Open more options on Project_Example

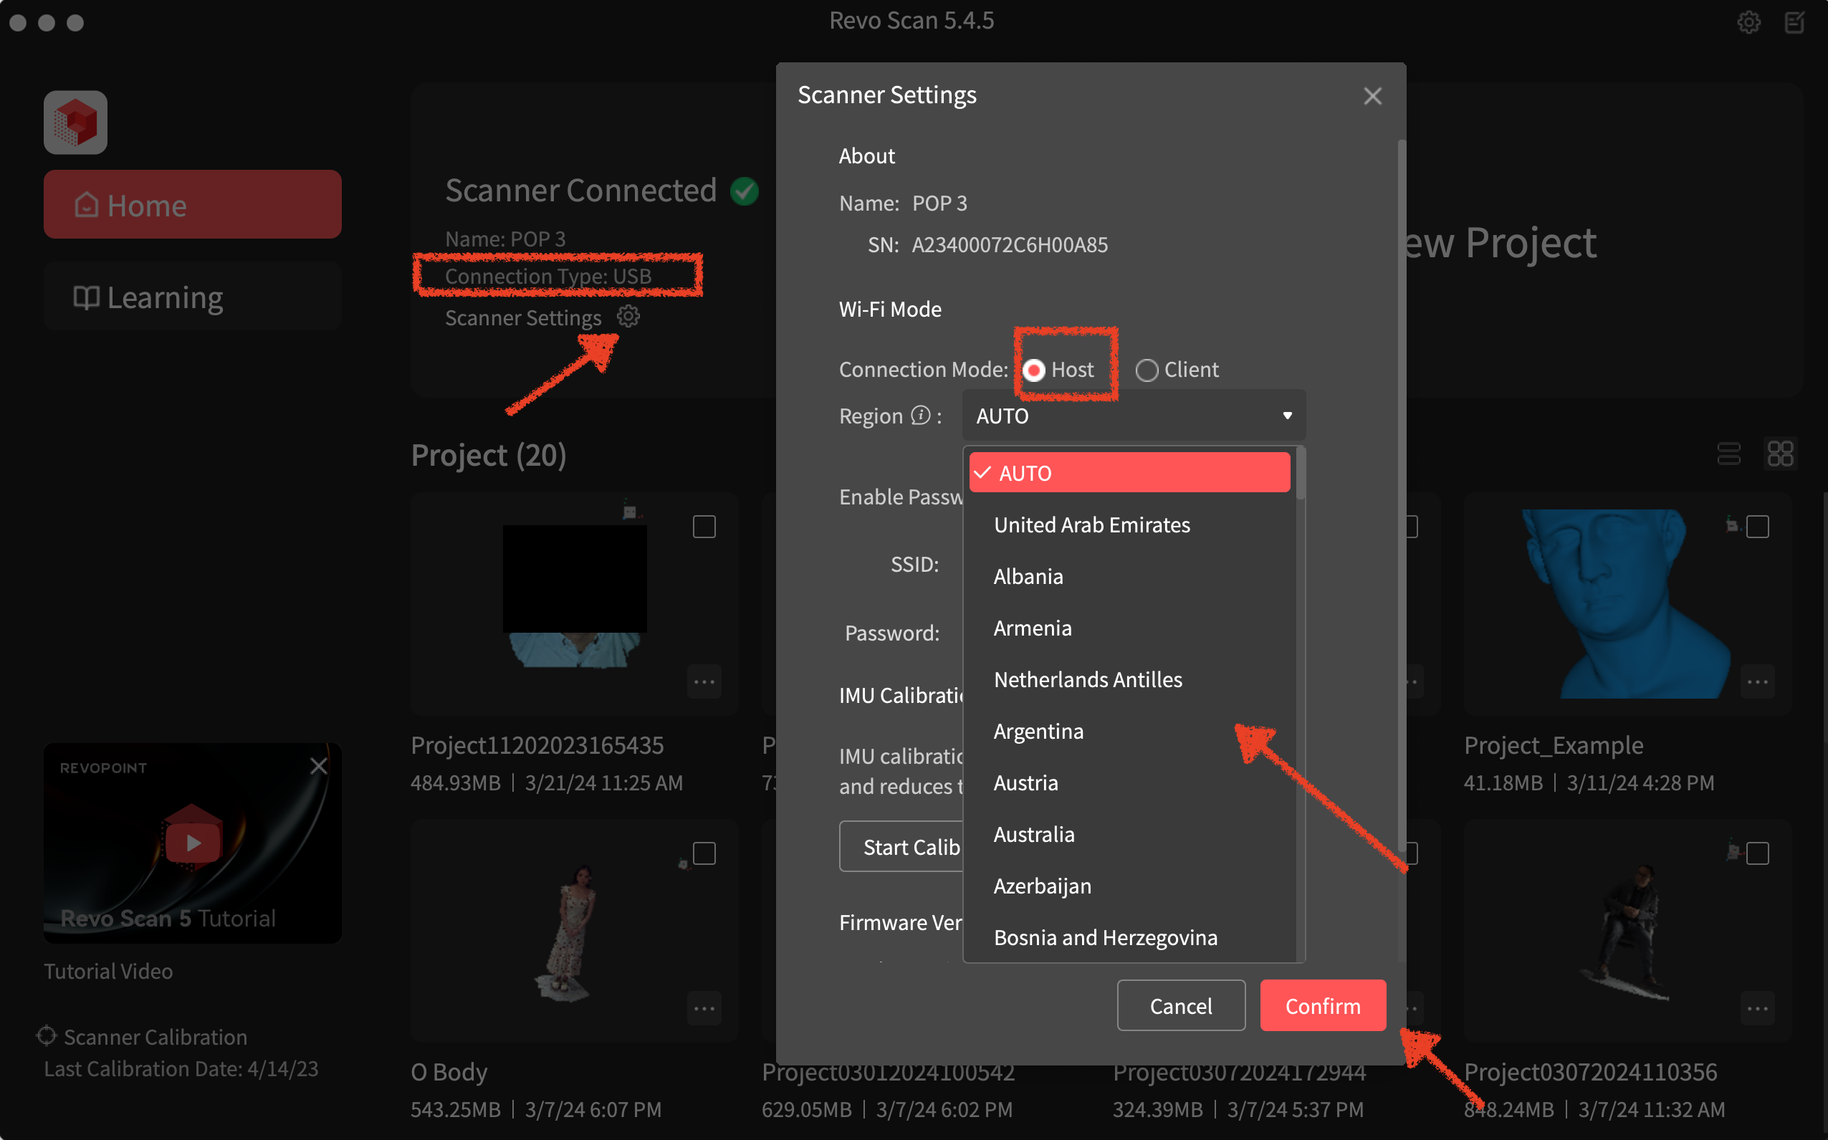(x=1757, y=681)
